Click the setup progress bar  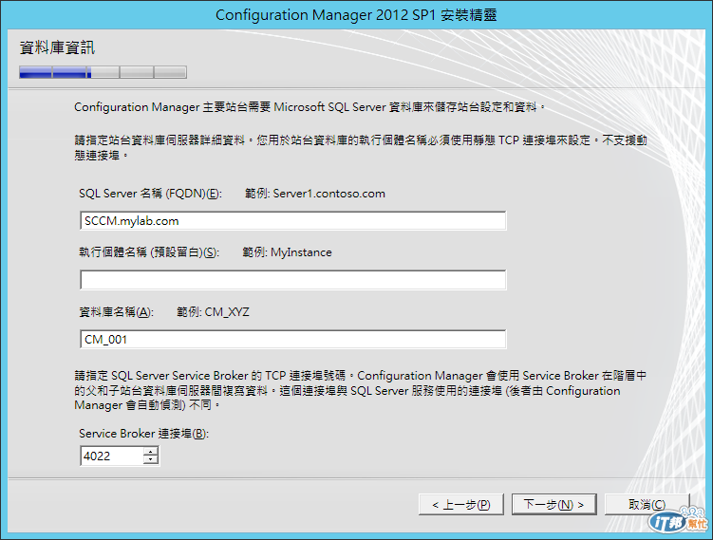point(103,72)
